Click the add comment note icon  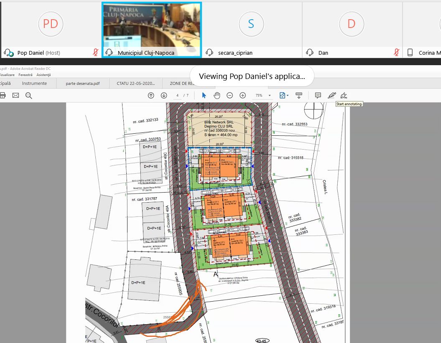tap(318, 95)
